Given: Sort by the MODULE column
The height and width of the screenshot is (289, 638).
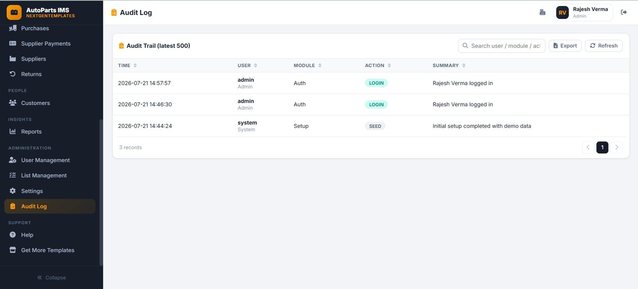Looking at the screenshot, I should click(x=307, y=65).
